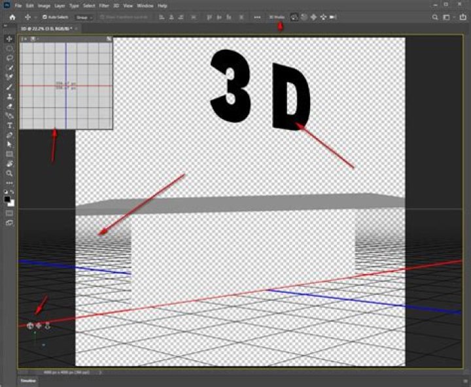Swap foreground and background colors

coord(13,192)
